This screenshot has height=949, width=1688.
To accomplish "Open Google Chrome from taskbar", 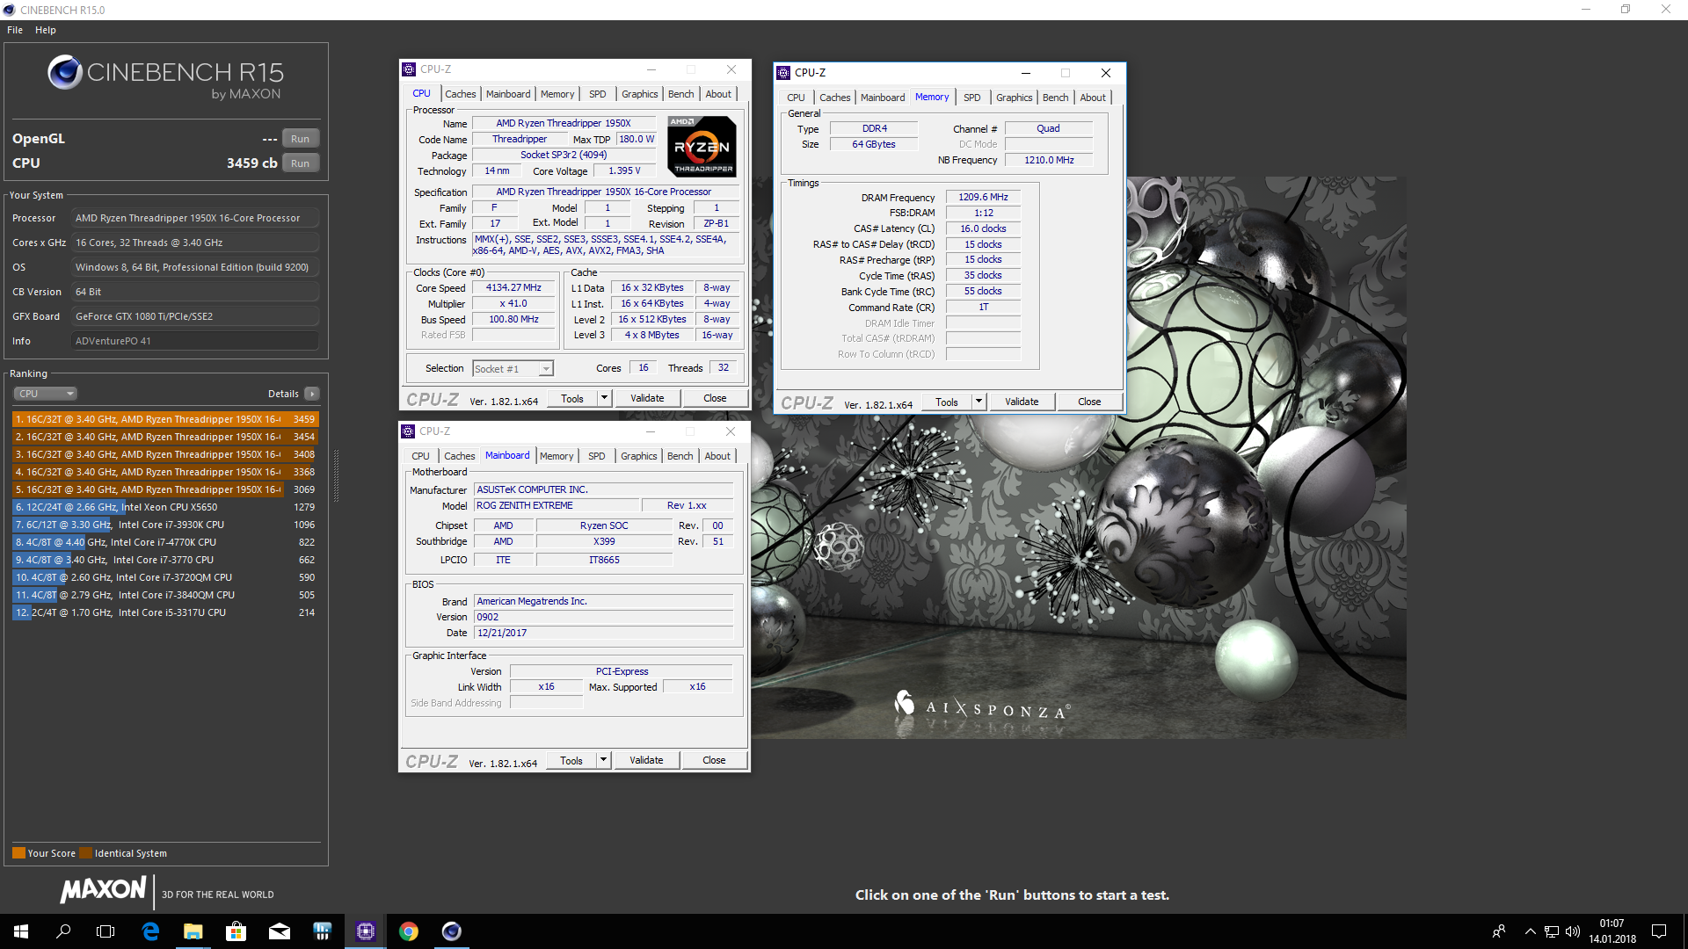I will click(x=409, y=931).
